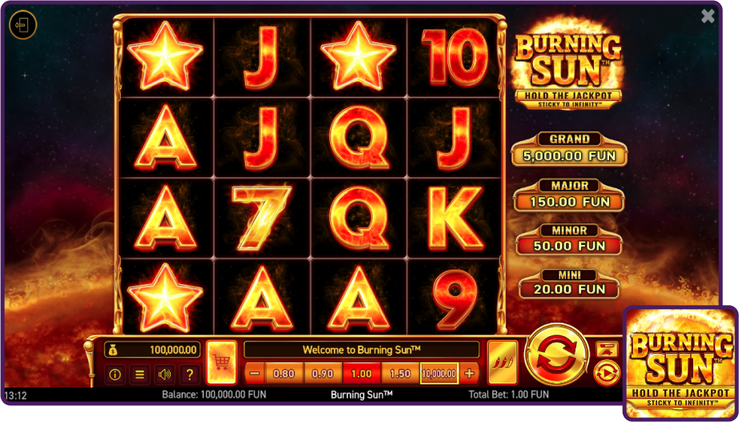Spin the reels with round arrow button

pos(556,355)
